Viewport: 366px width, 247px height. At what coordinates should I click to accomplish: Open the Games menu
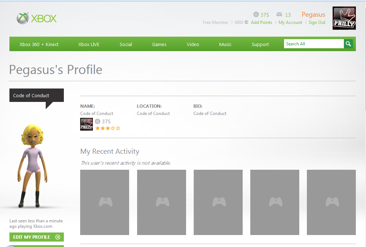tap(159, 44)
